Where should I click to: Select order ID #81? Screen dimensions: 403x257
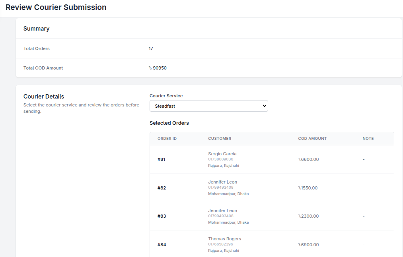point(162,159)
